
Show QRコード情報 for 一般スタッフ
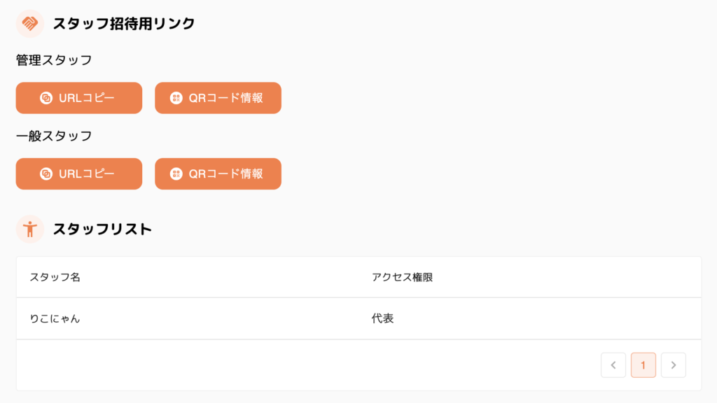click(218, 174)
